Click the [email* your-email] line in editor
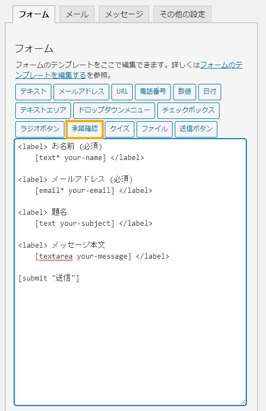 click(93, 191)
